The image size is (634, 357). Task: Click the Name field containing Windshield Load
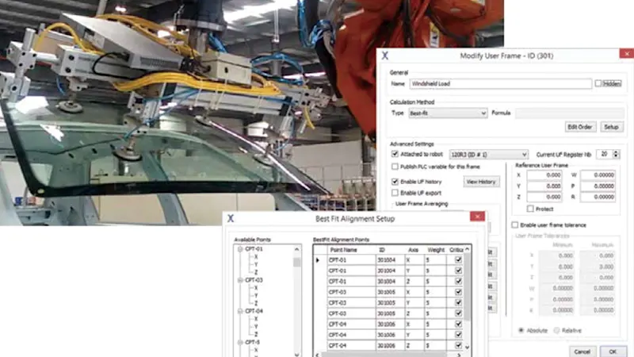(x=501, y=83)
